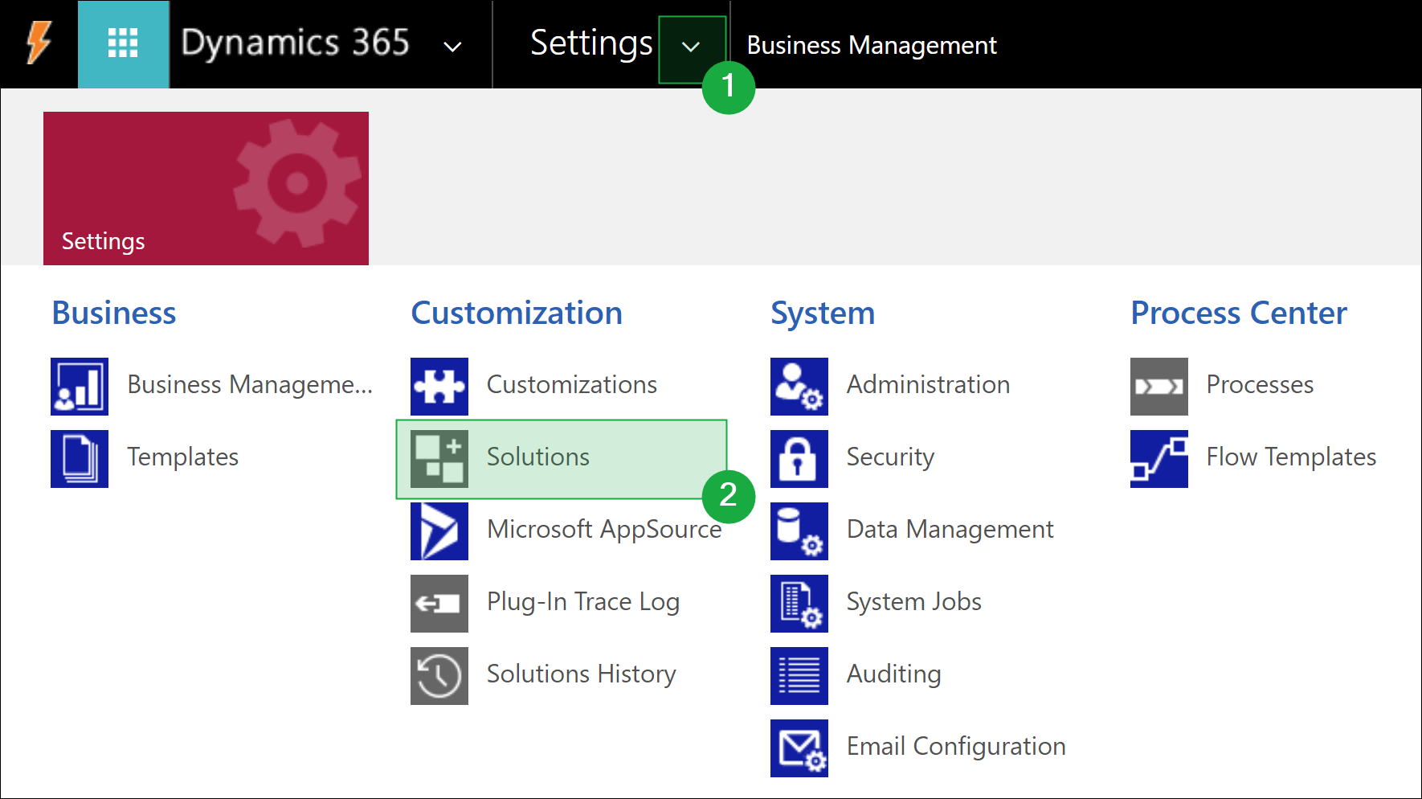Click the Templates documents icon
1422x799 pixels.
tap(80, 459)
